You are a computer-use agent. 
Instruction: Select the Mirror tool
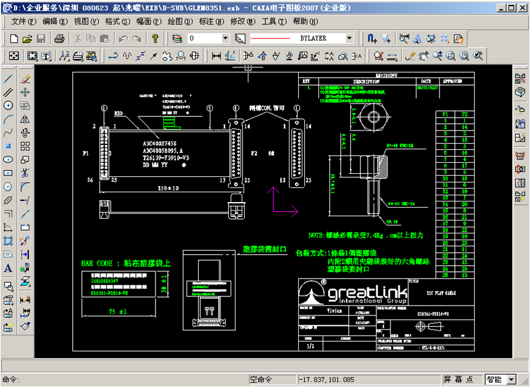tap(25, 119)
